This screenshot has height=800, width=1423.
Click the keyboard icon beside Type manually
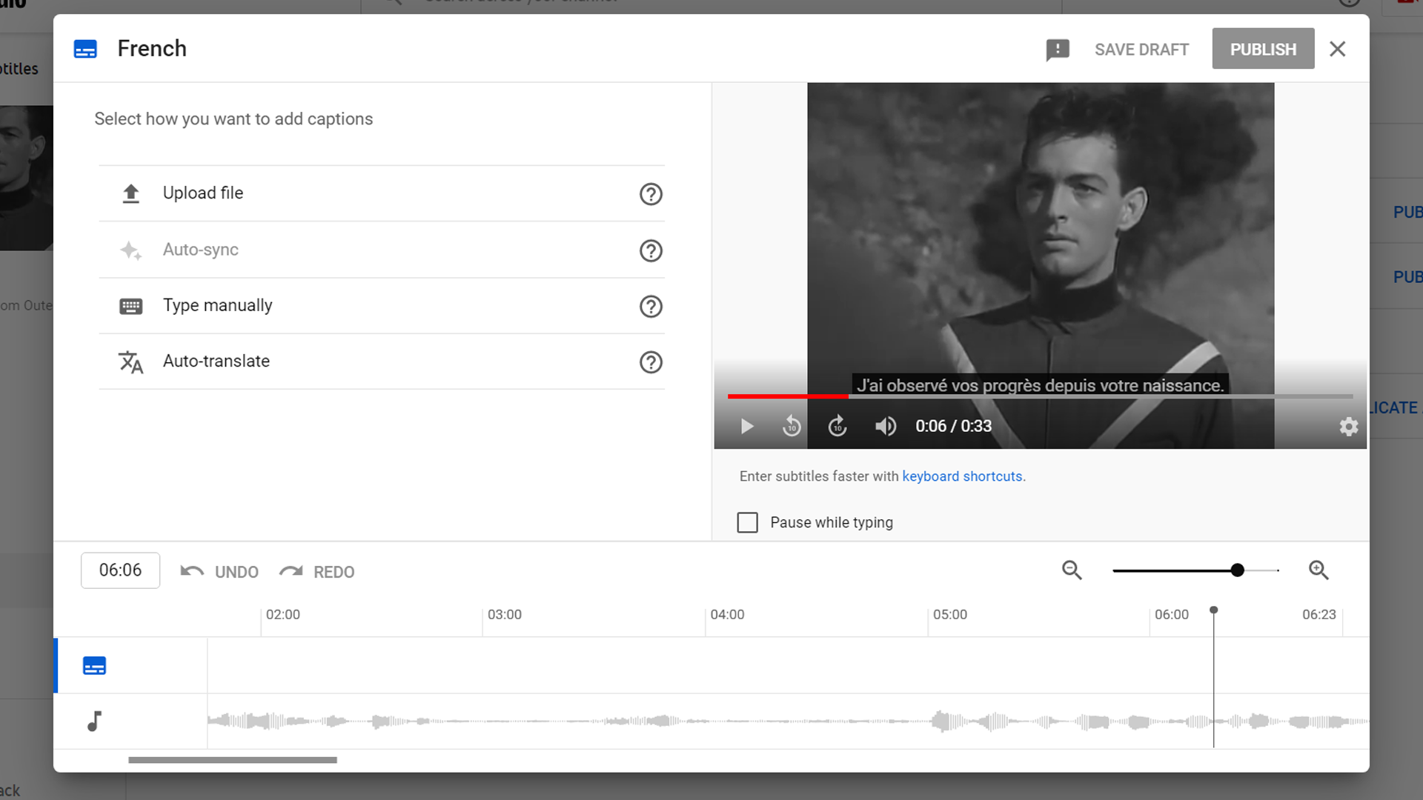130,306
